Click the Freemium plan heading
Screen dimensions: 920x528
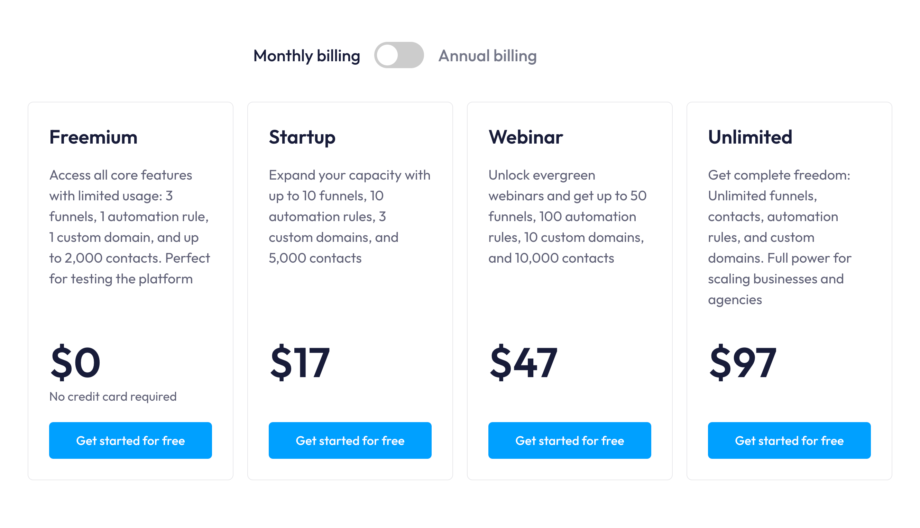click(93, 137)
